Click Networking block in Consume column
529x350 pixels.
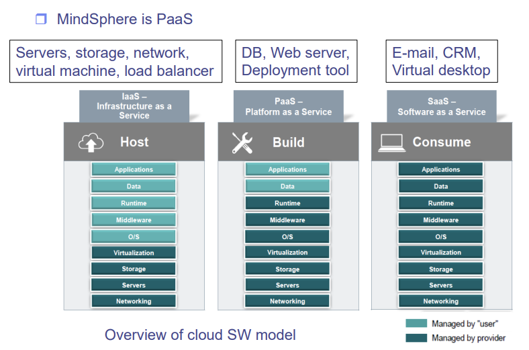(x=440, y=301)
